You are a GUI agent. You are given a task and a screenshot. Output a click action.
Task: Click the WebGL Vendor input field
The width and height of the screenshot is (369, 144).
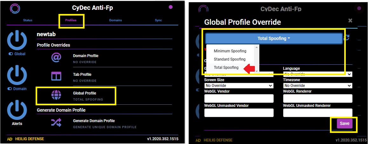coord(239,98)
